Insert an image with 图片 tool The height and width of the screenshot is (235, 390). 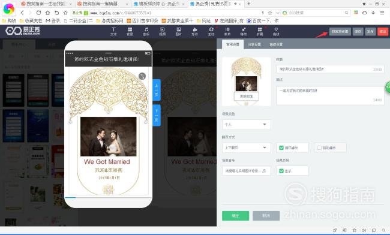[178, 32]
